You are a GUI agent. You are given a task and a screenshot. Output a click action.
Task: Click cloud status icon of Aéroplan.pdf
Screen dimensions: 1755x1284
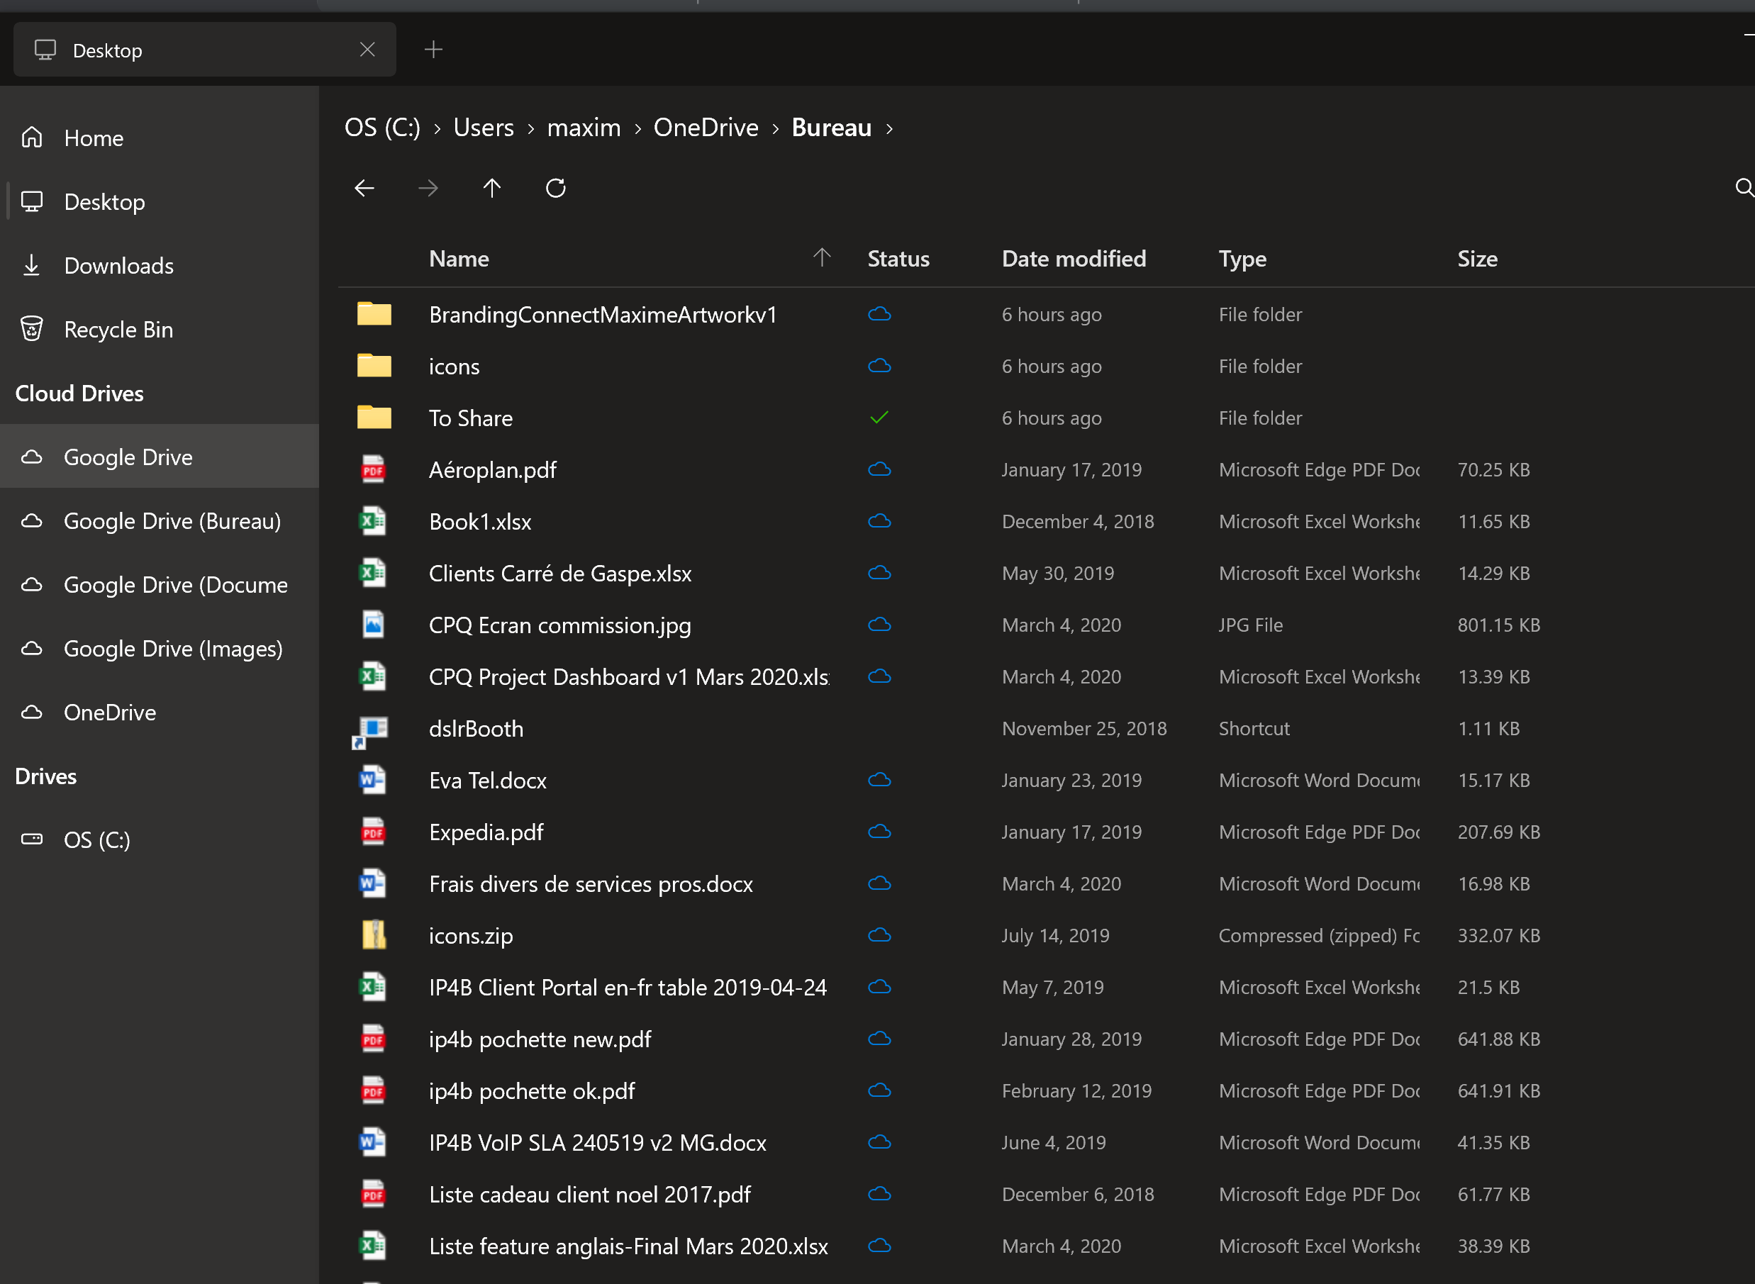pos(879,469)
